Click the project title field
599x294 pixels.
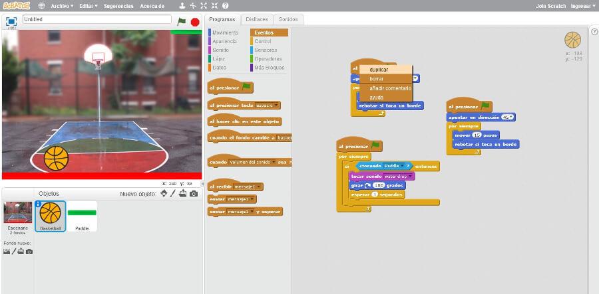coord(97,19)
